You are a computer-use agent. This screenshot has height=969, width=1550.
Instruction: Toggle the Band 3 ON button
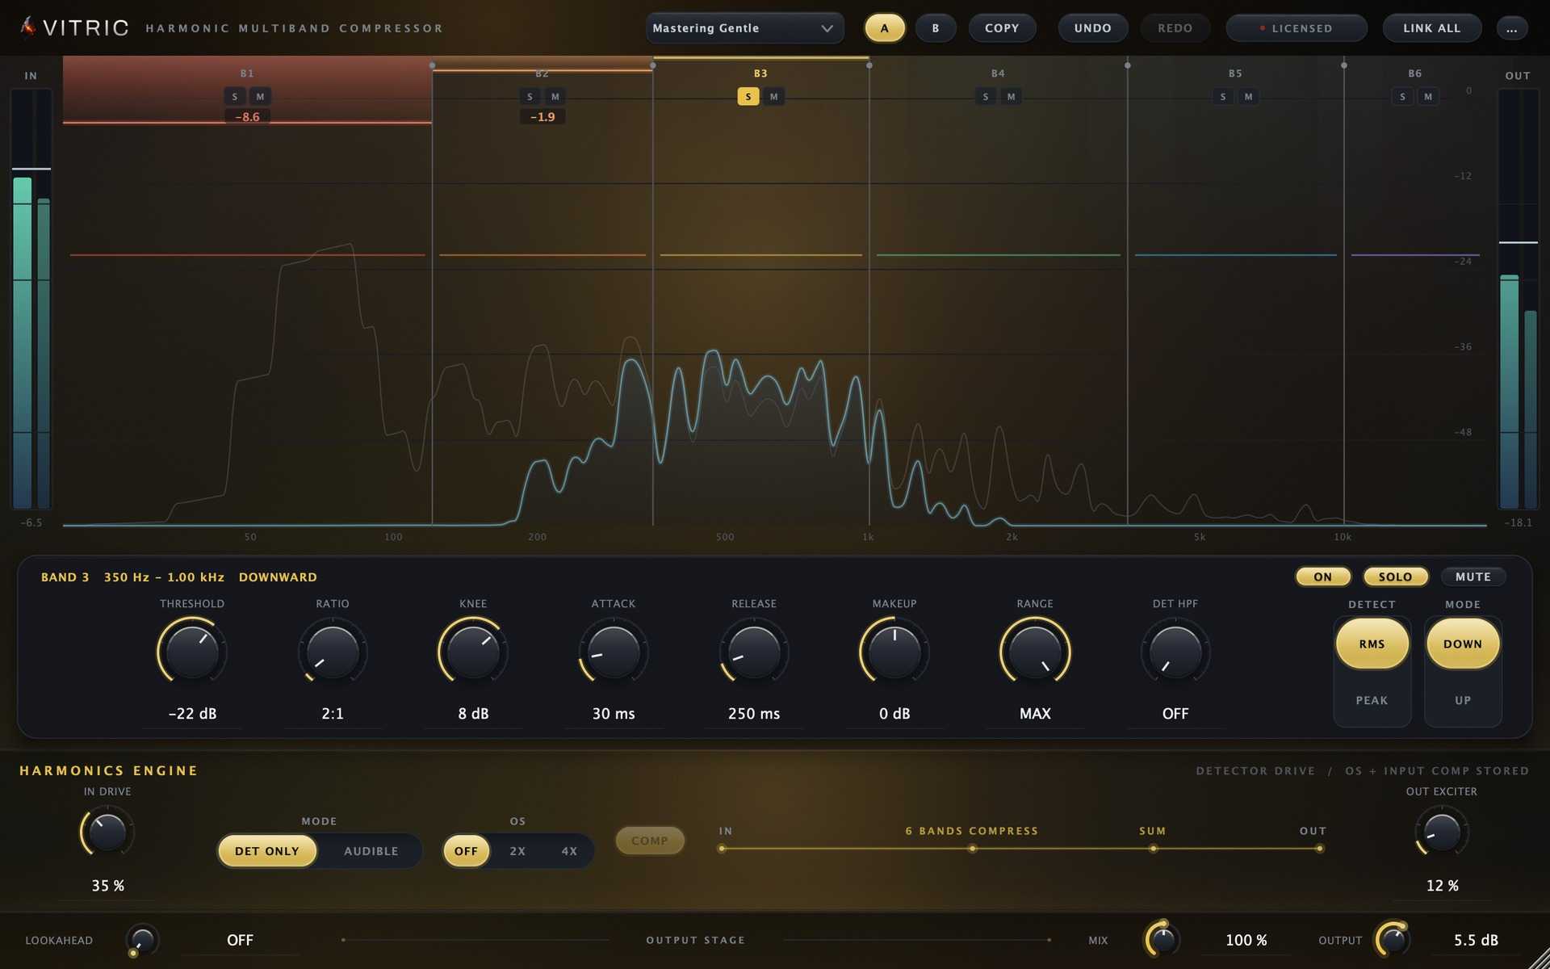point(1323,577)
